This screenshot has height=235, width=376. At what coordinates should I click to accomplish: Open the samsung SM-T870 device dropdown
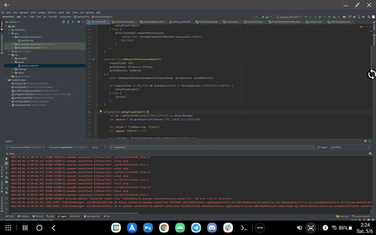(x=289, y=17)
